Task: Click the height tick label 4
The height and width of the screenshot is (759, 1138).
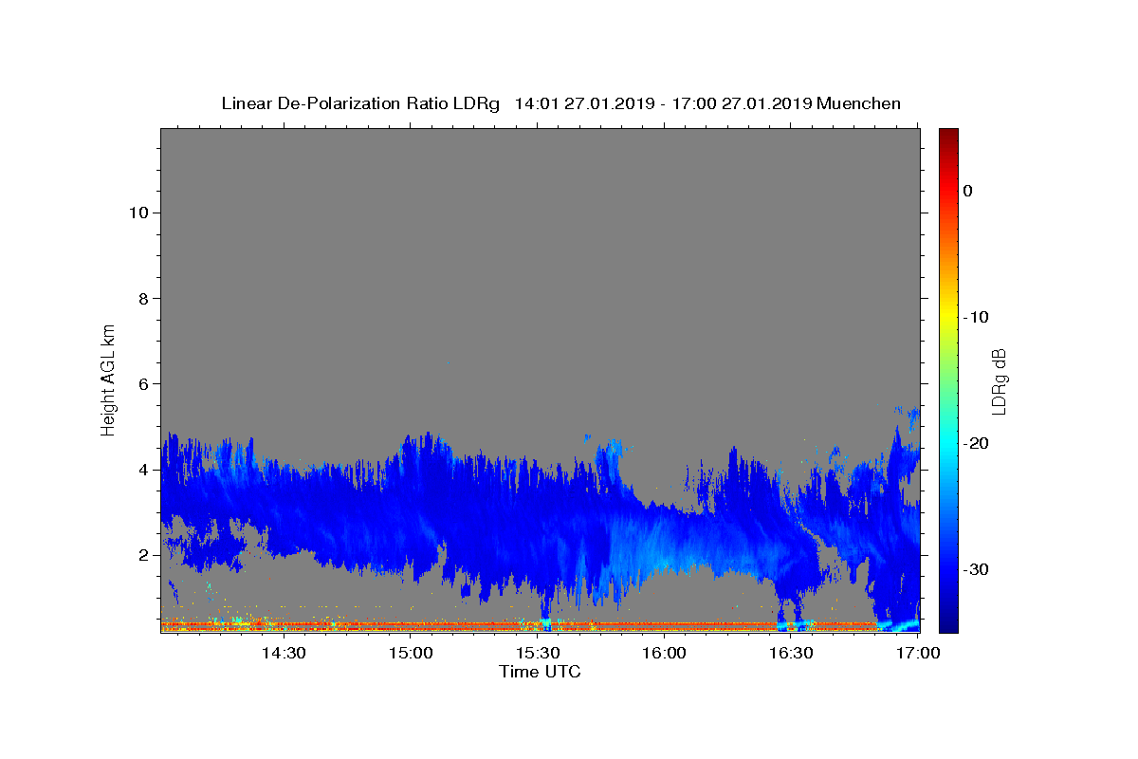Action: tap(141, 470)
